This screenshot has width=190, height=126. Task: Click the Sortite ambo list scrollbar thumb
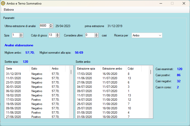coord(151,72)
